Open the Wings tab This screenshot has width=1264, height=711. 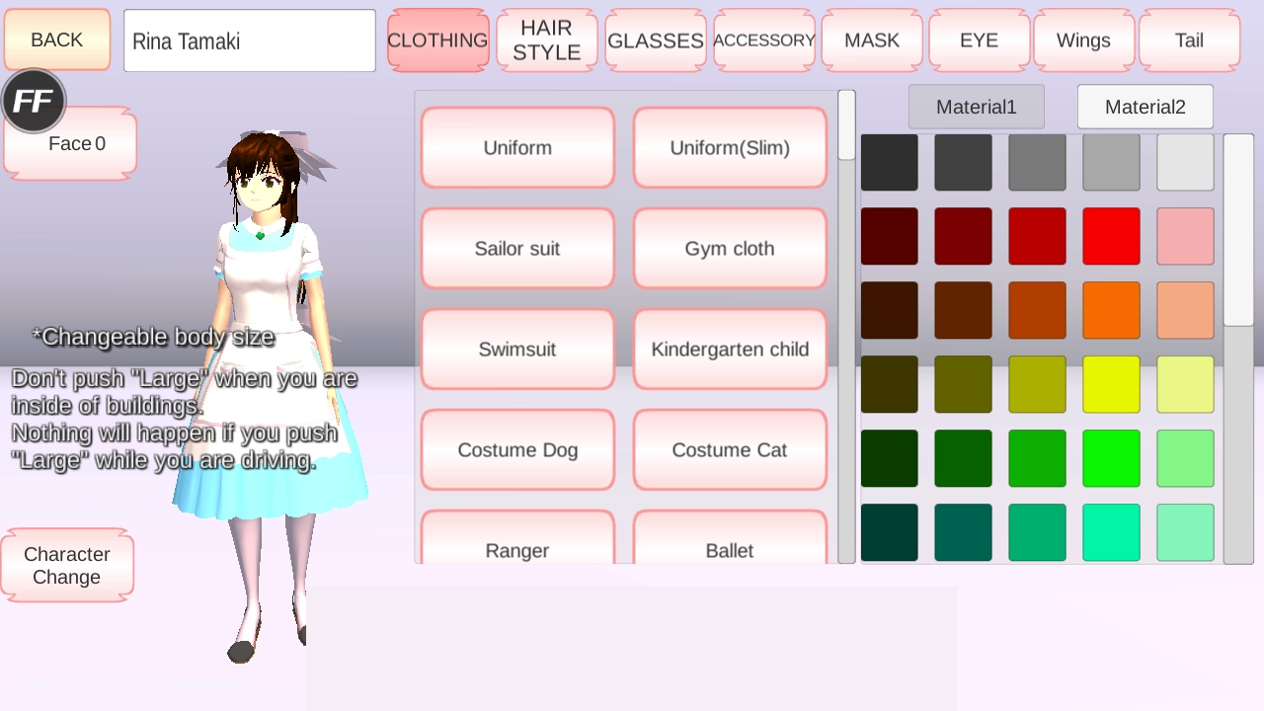pyautogui.click(x=1083, y=40)
